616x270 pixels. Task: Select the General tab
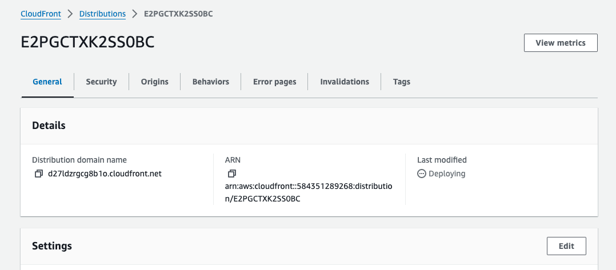47,82
